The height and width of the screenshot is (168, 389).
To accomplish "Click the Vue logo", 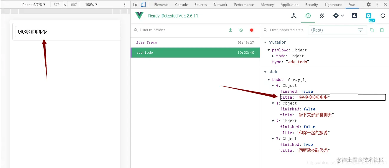I will pos(139,16).
